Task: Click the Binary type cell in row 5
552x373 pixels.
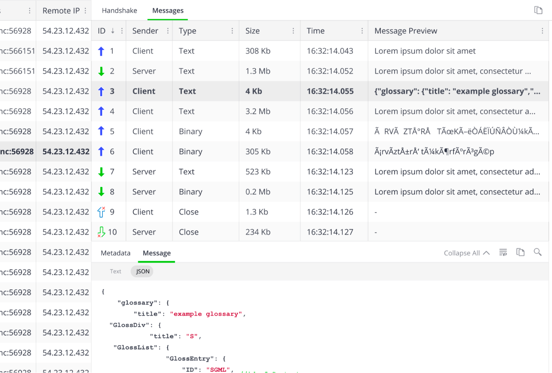Action: click(x=190, y=131)
